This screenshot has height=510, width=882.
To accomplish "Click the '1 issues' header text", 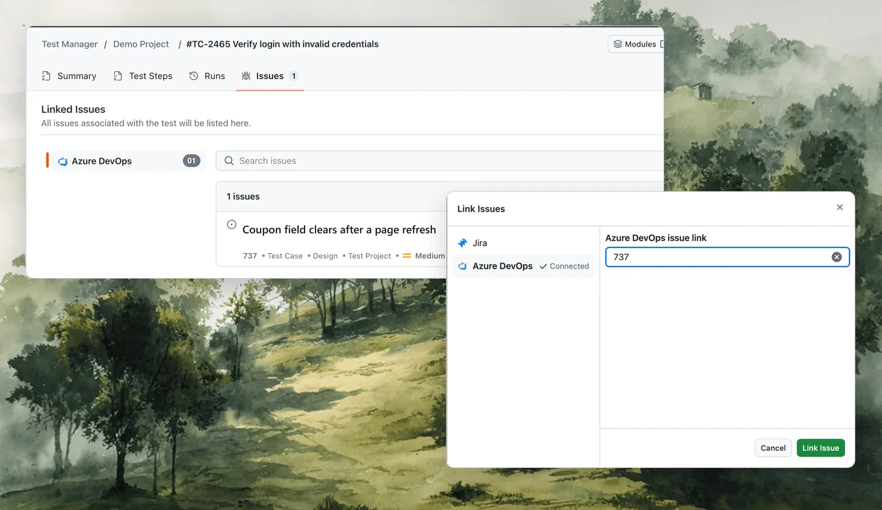I will pyautogui.click(x=243, y=196).
